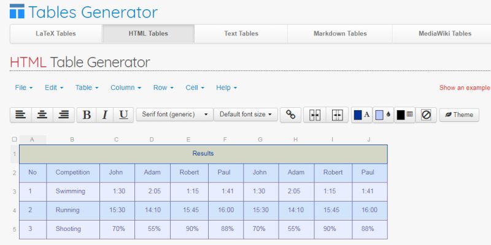
Task: Open the Serif font dropdown
Action: pos(175,115)
